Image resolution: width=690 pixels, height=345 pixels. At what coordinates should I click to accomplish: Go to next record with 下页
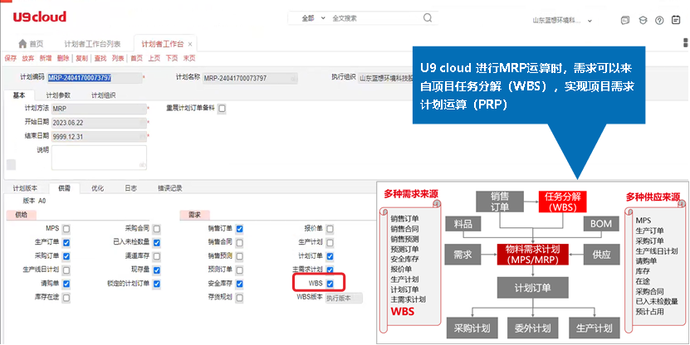coord(172,58)
